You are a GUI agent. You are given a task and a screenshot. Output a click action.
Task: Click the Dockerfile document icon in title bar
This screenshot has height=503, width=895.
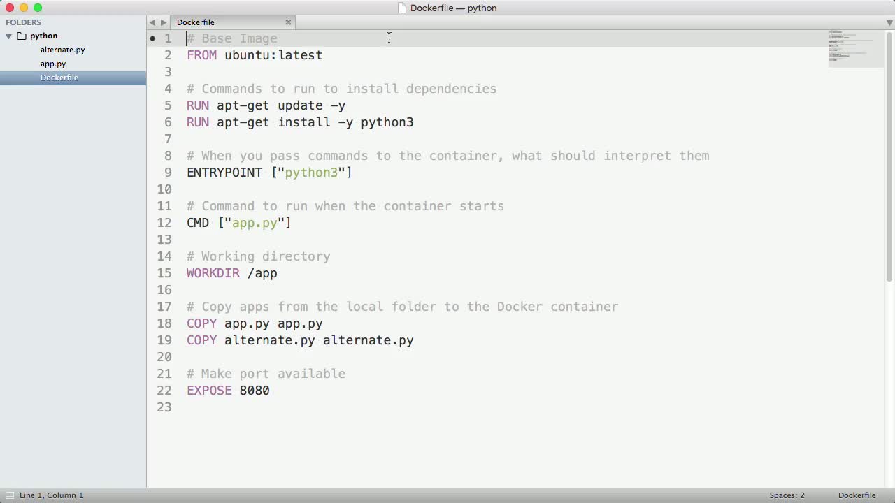click(x=401, y=8)
